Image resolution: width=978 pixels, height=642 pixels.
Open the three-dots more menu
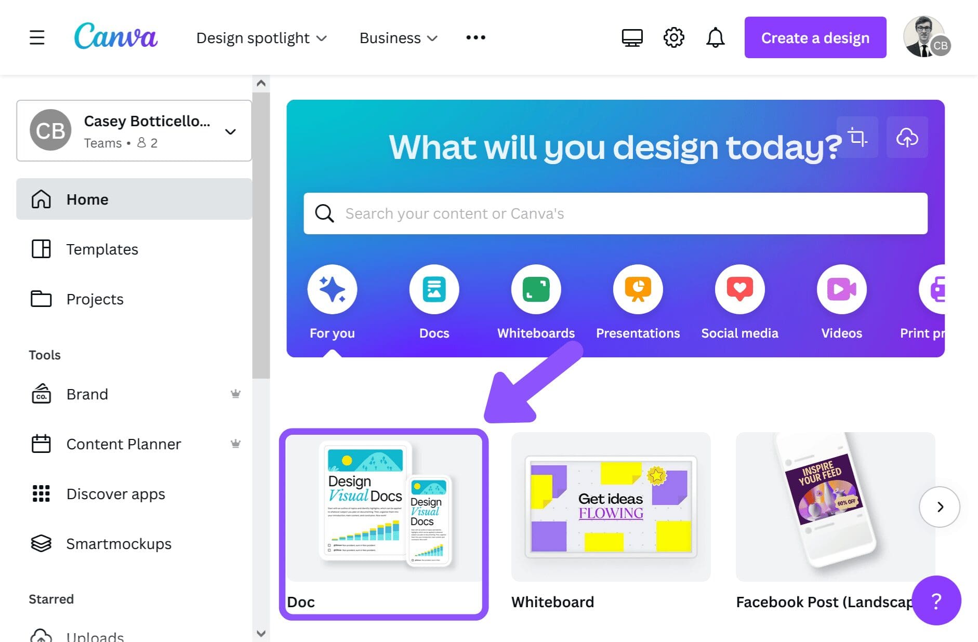pyautogui.click(x=475, y=37)
